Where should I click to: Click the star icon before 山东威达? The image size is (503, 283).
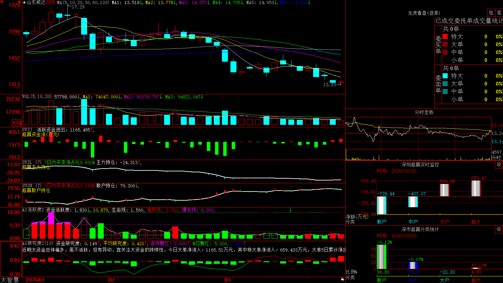coord(24,3)
